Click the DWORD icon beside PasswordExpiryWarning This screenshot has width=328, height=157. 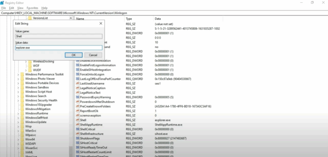point(78,97)
